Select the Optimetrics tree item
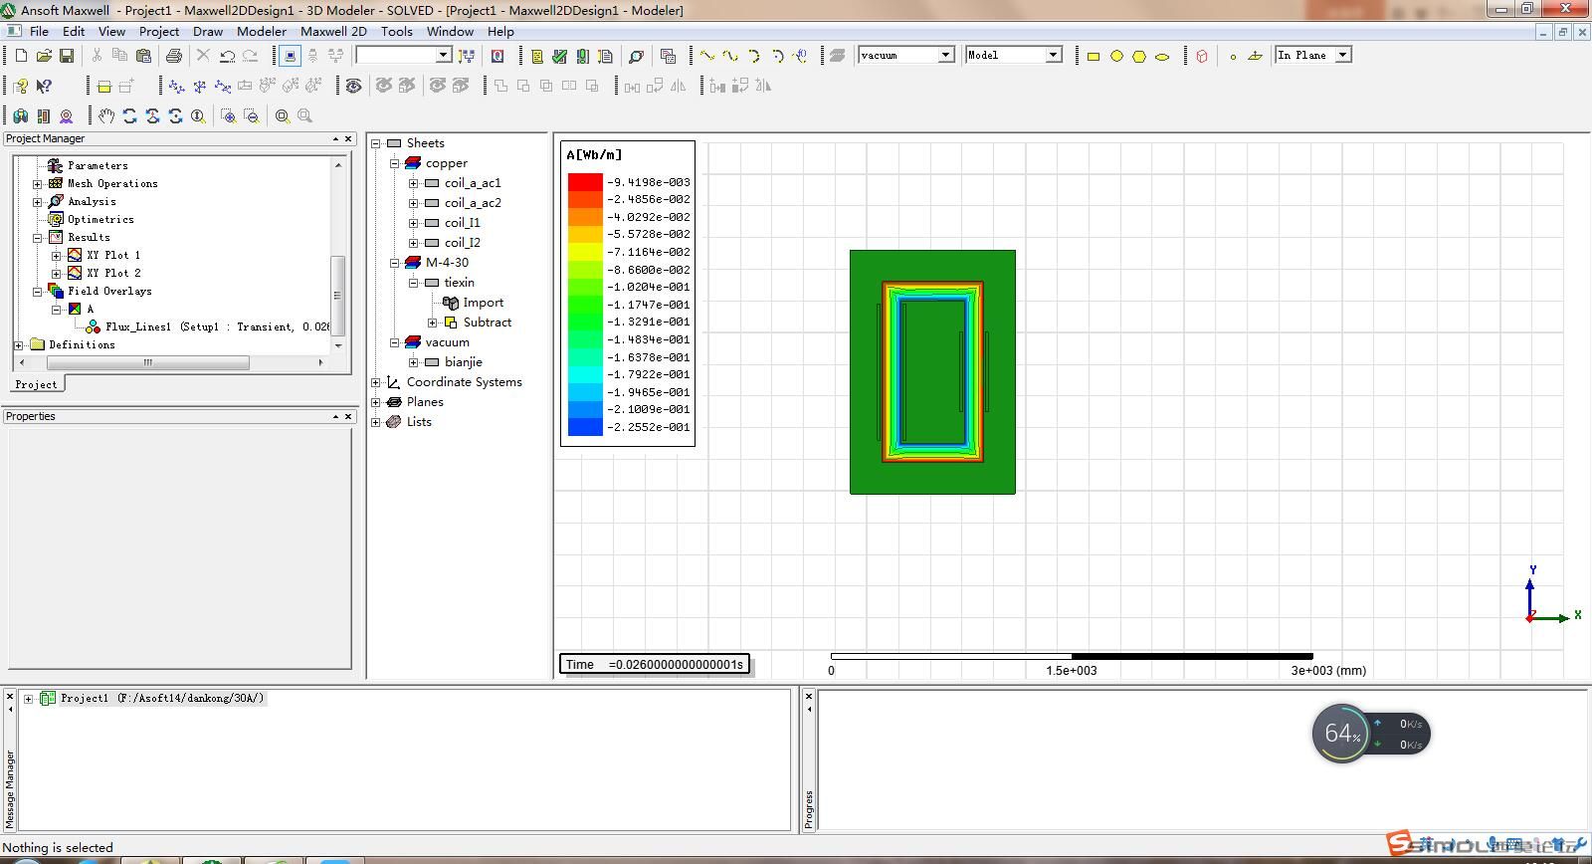The image size is (1592, 864). (100, 219)
